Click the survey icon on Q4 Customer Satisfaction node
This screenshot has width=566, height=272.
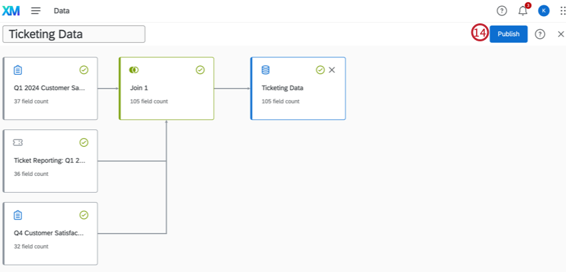click(x=18, y=215)
